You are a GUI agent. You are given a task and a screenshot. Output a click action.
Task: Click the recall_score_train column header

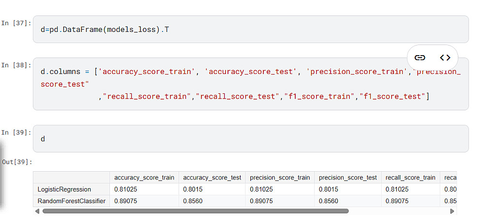(410, 178)
